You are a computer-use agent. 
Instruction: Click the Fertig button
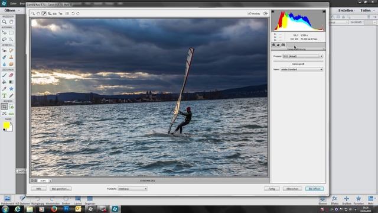[272, 189]
